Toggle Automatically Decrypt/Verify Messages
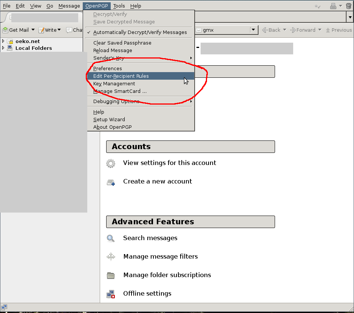This screenshot has width=354, height=313. point(140,32)
